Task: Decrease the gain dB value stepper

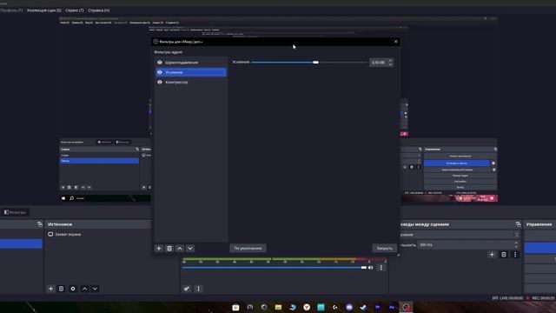Action: [390, 64]
